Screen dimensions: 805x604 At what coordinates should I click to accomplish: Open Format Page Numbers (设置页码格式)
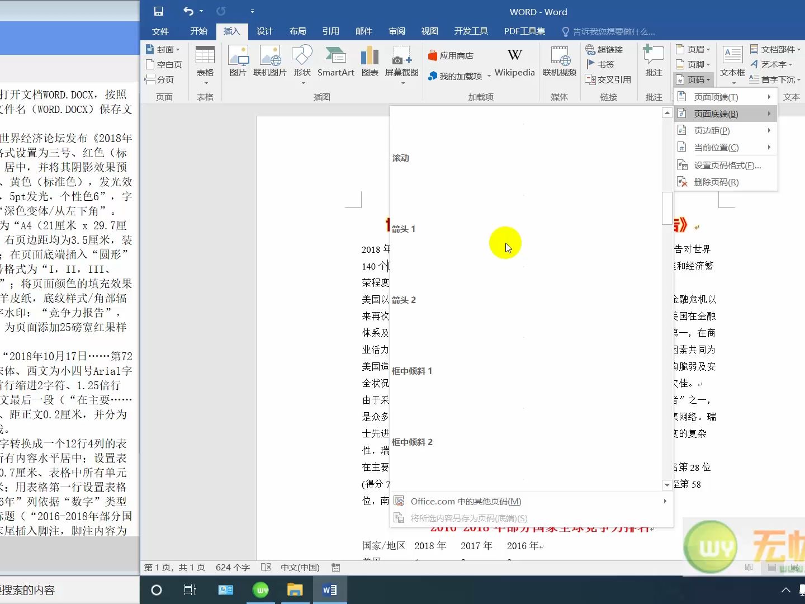coord(726,165)
